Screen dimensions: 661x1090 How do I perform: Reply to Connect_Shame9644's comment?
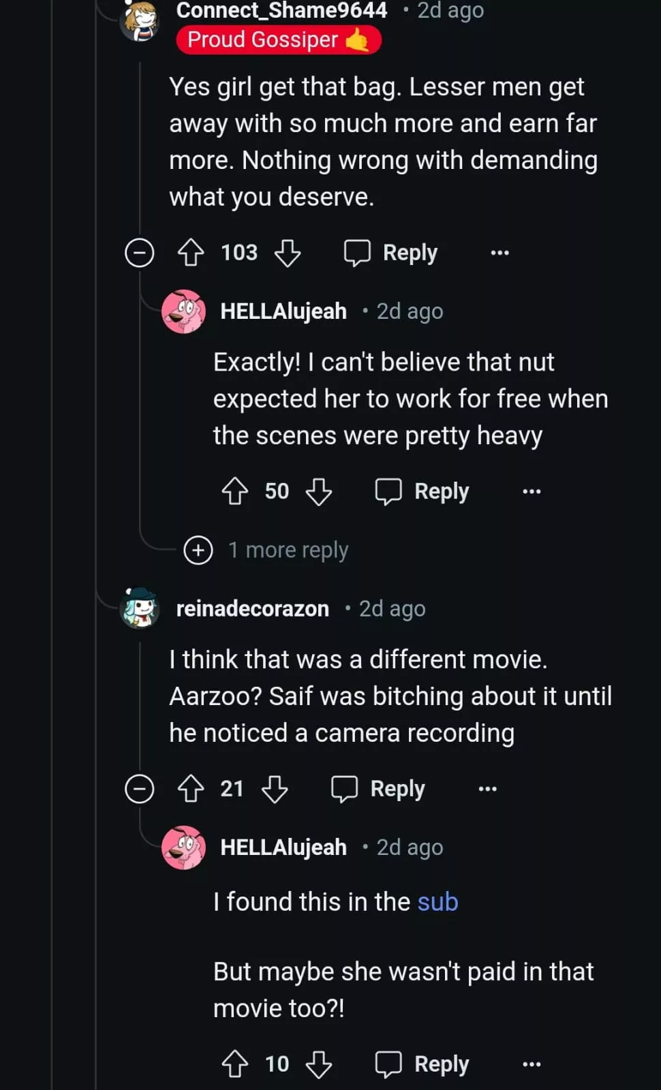(391, 253)
